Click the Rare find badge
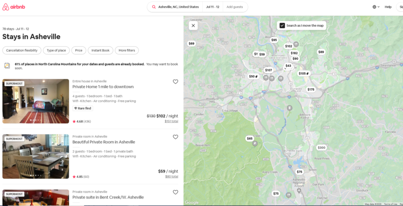 click(83, 108)
